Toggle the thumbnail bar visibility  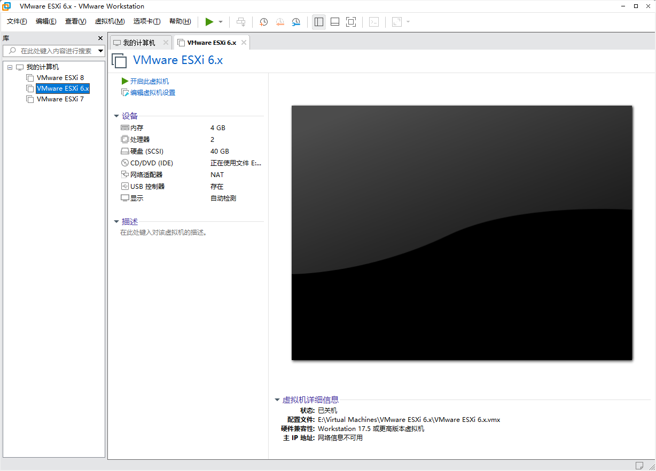tap(334, 22)
